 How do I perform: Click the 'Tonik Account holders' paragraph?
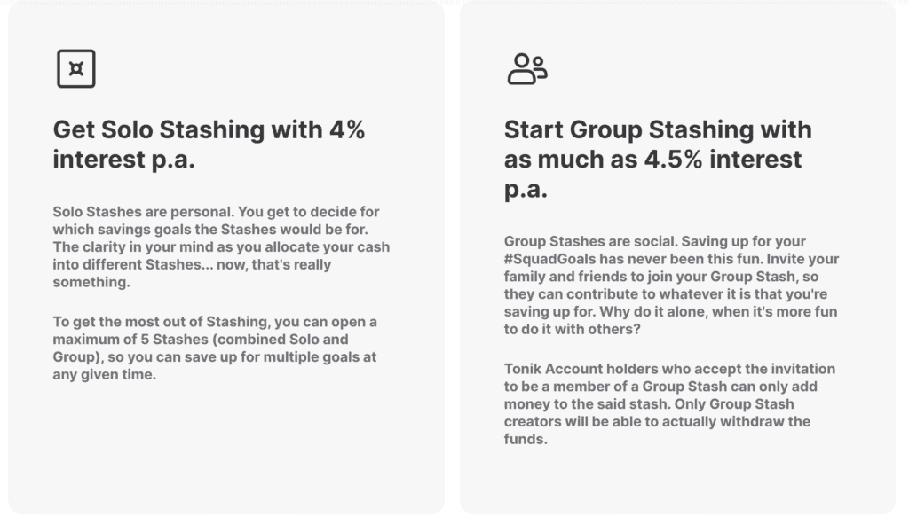(669, 403)
